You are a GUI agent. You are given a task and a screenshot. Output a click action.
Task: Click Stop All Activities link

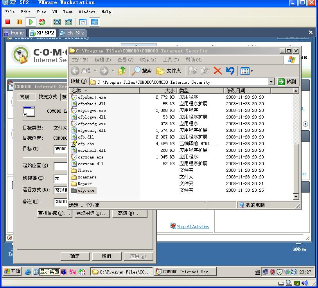[193, 227]
